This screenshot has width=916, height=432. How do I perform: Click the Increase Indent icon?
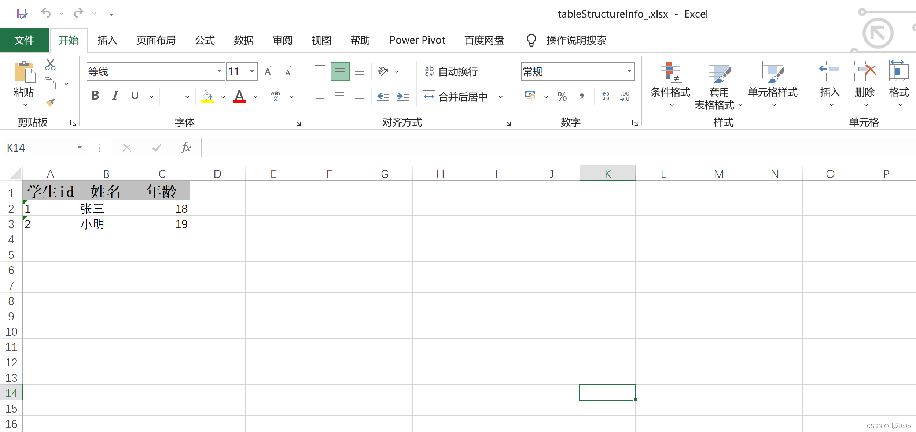(x=402, y=96)
